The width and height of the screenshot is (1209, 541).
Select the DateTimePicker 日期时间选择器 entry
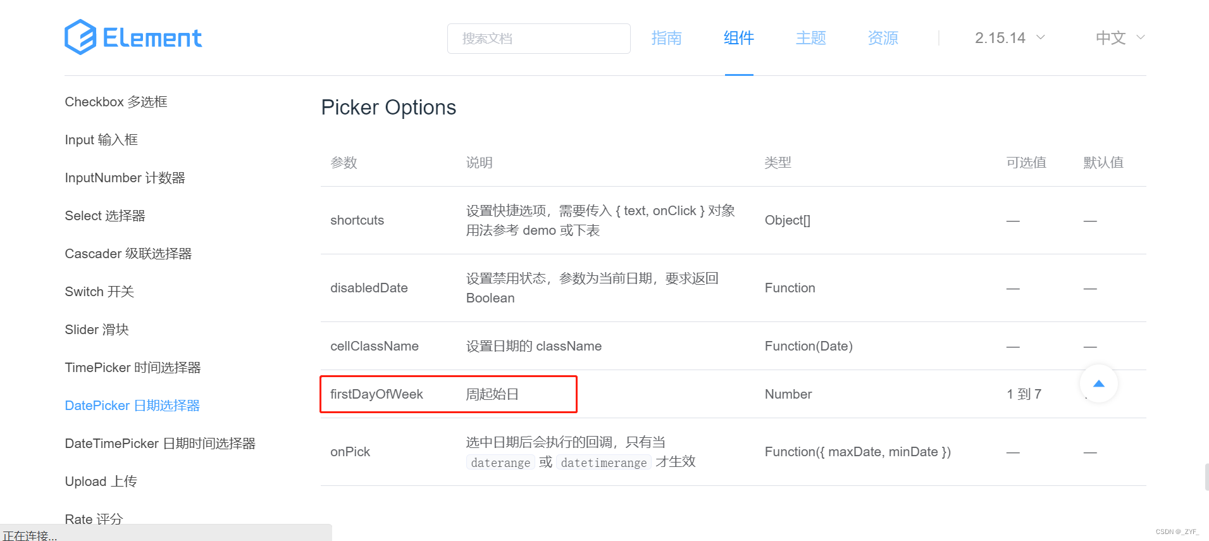click(161, 443)
